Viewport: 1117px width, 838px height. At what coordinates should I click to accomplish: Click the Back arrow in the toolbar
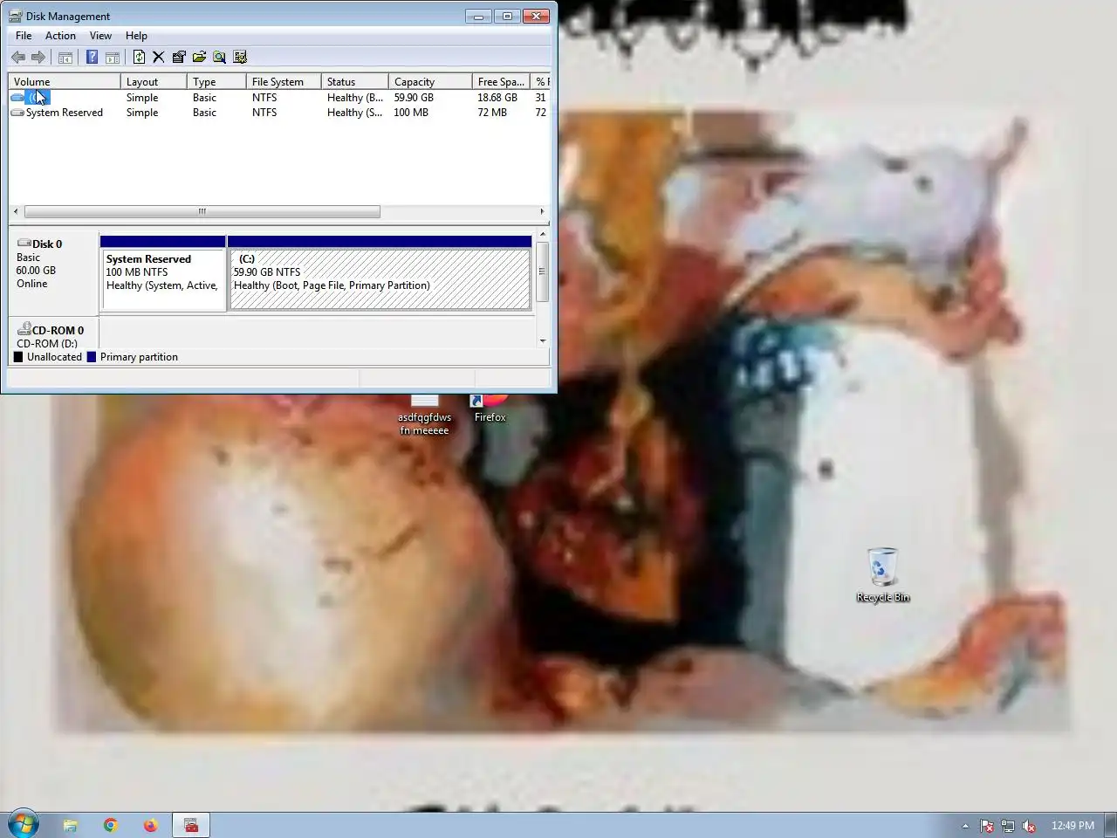(x=18, y=58)
